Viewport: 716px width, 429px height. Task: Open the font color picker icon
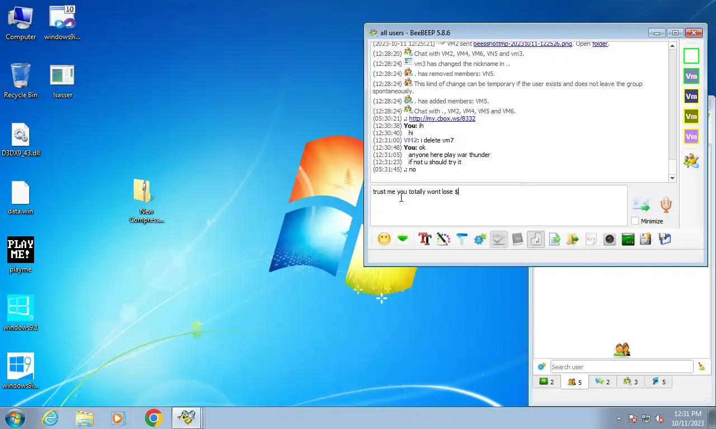coord(443,239)
